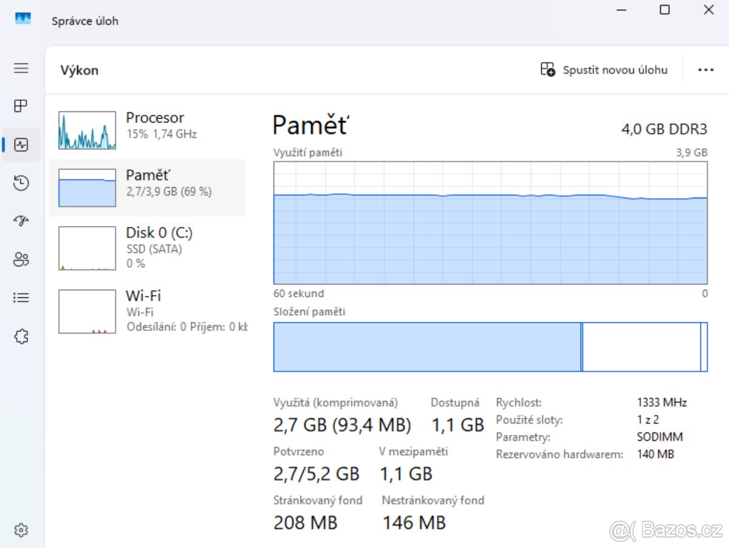The width and height of the screenshot is (729, 548).
Task: Open the Details list page icon
Action: 21,298
